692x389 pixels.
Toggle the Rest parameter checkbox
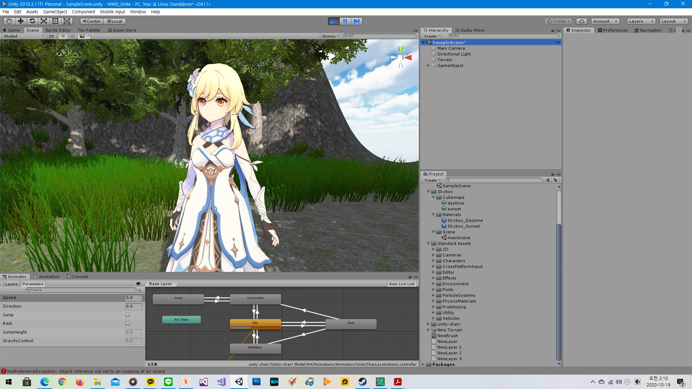(128, 323)
